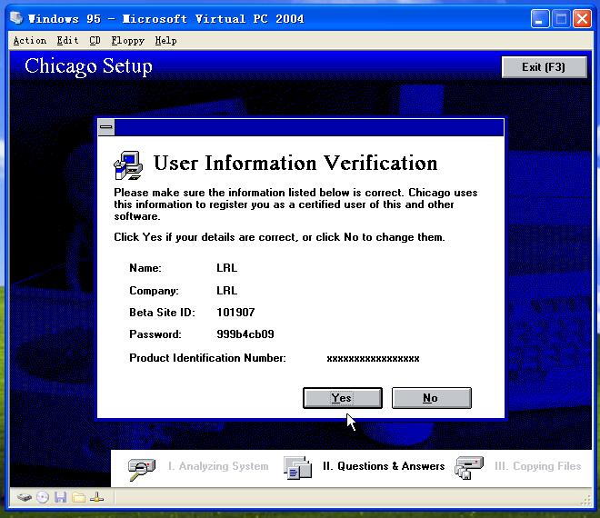This screenshot has width=600, height=518.
Task: Click the CD drive status bar icon
Action: (x=43, y=497)
